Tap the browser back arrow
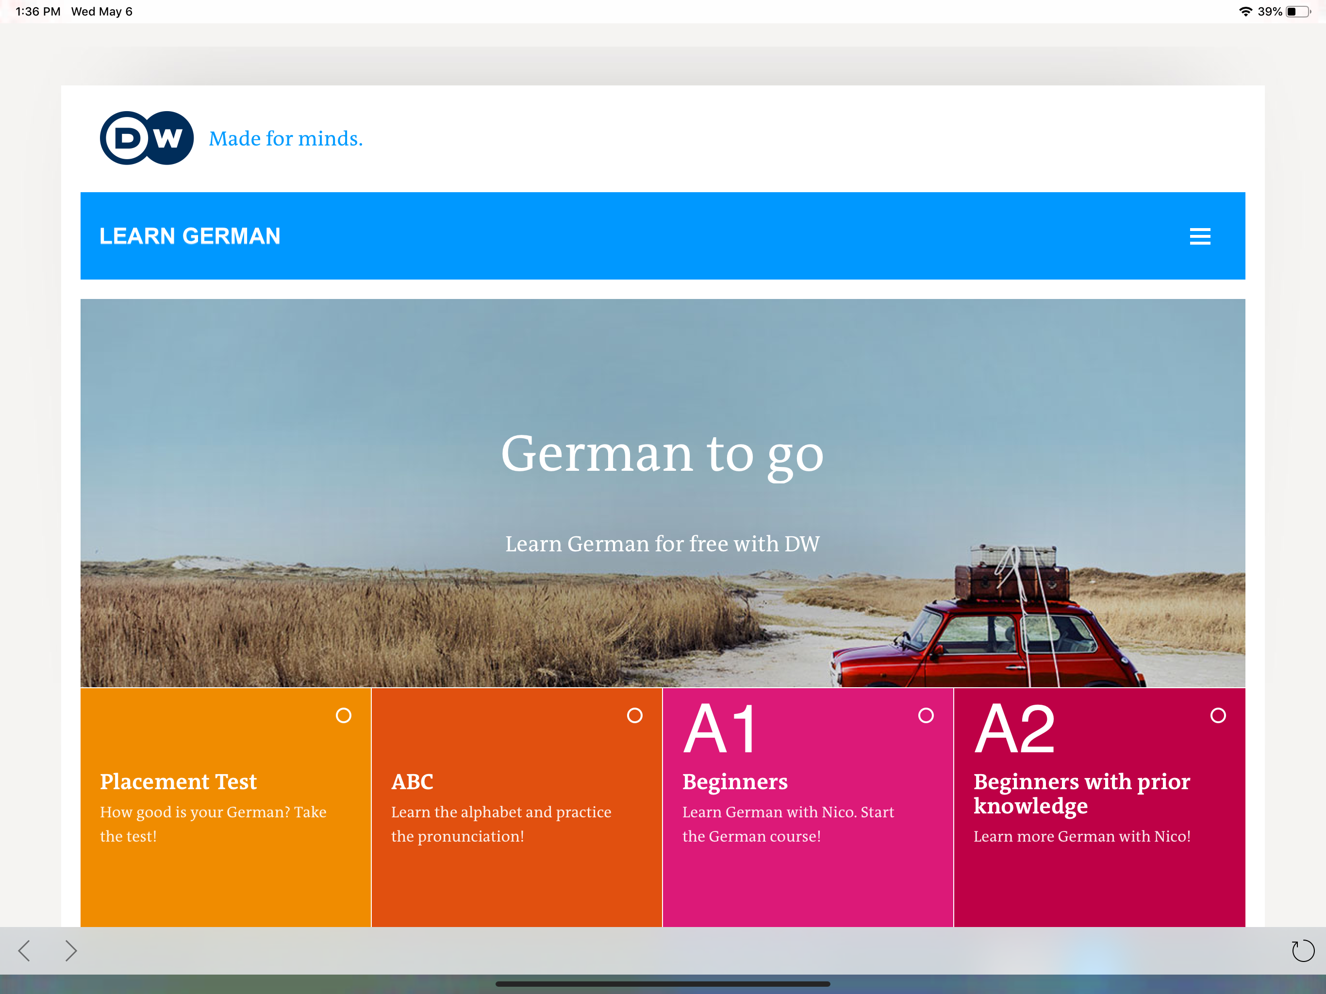The width and height of the screenshot is (1326, 994). [x=25, y=950]
